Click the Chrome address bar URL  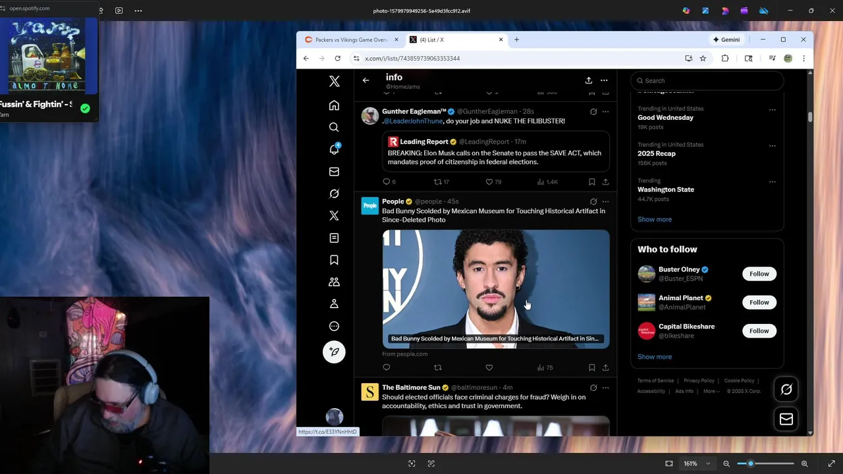tap(412, 59)
